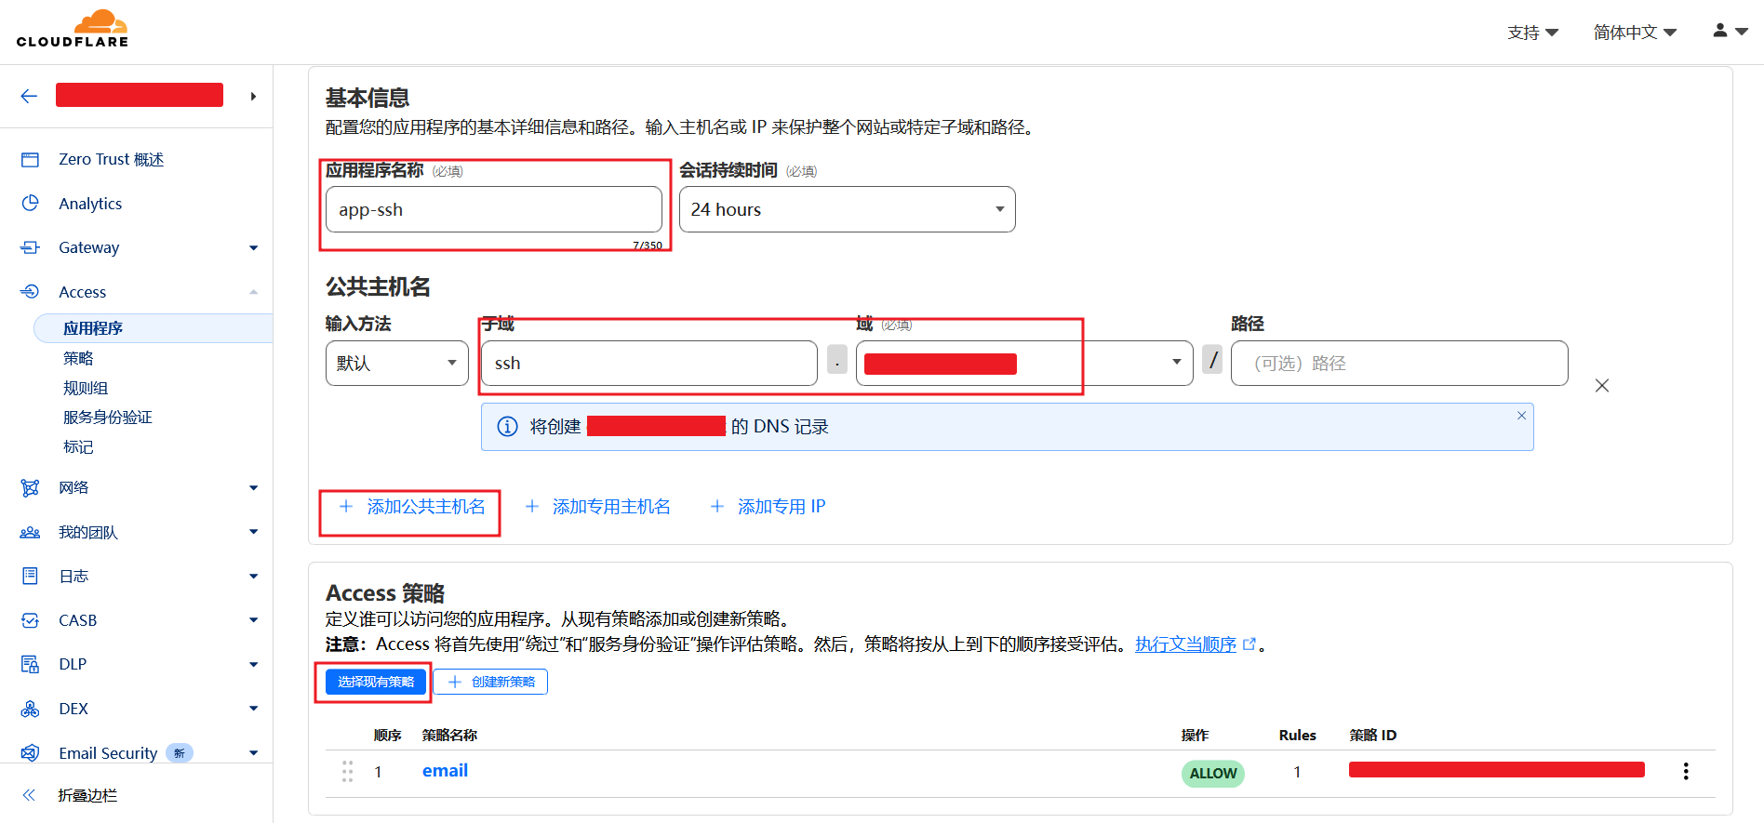Select 服务身份验证 under Access
Screen dimensions: 1764x823
click(108, 418)
